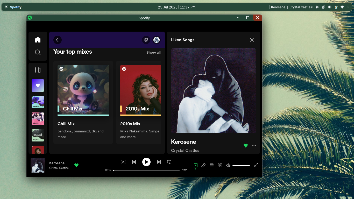Skip to the next track

(x=159, y=162)
